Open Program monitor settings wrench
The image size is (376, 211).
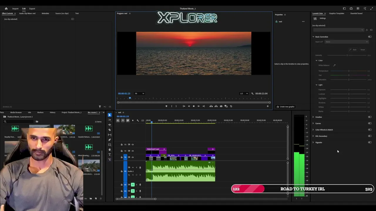point(252,93)
